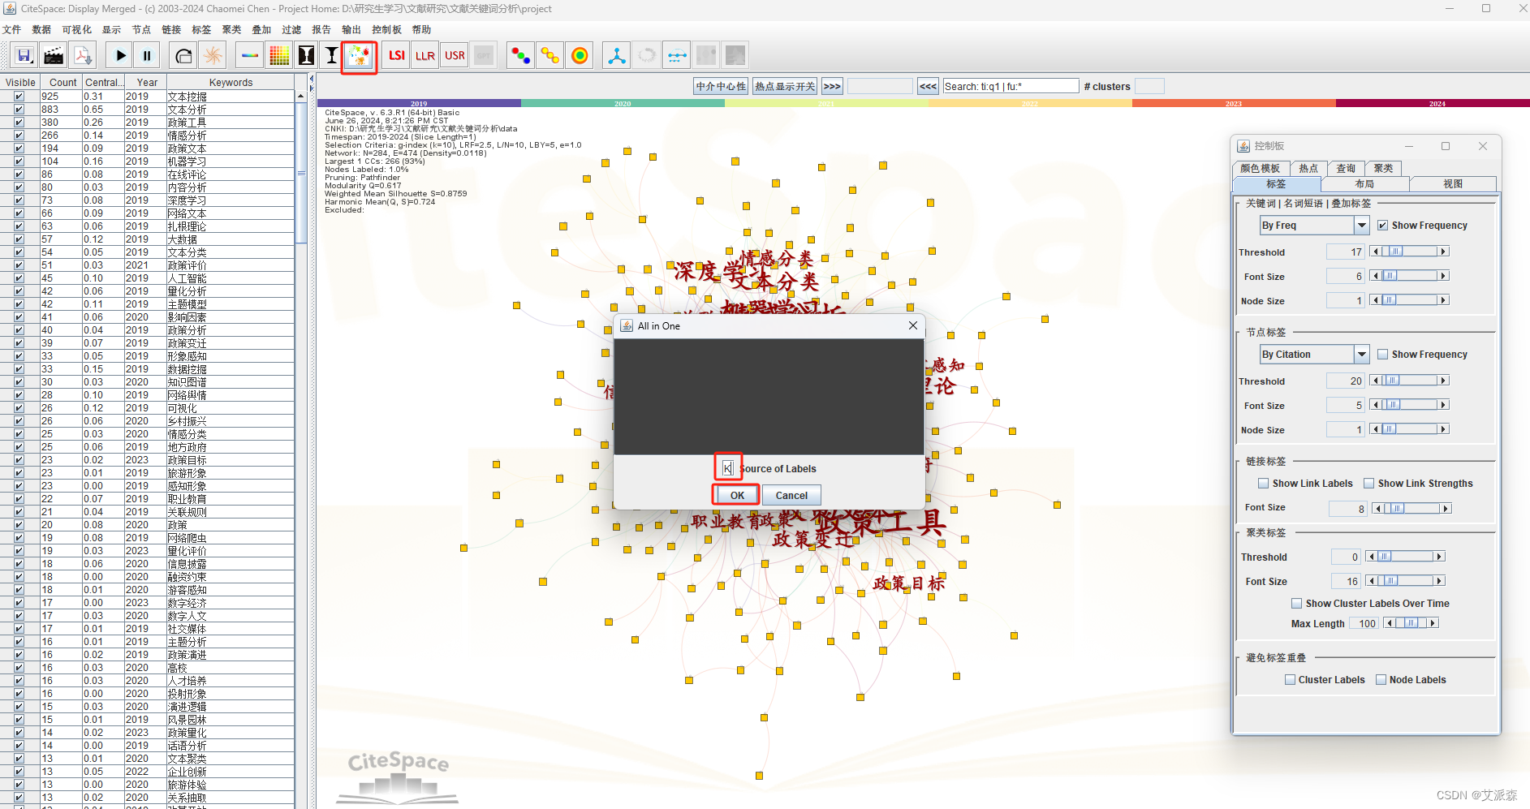Screen dimensions: 1530x809
Task: Check Show Cluster Labels Over Time
Action: click(1296, 604)
